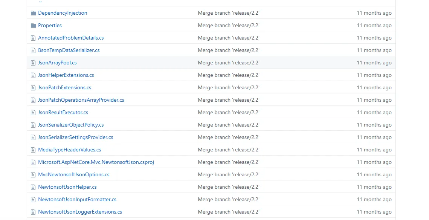Open AnnotatedProblemDetails.cs file
Screen dimensions: 429x220
71,38
